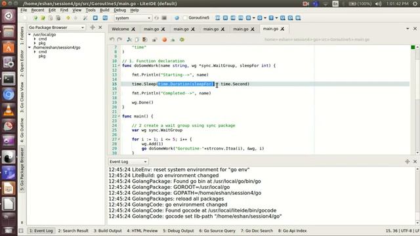Click the blue B build icon
This screenshot has height=236, width=420.
coord(248,18)
